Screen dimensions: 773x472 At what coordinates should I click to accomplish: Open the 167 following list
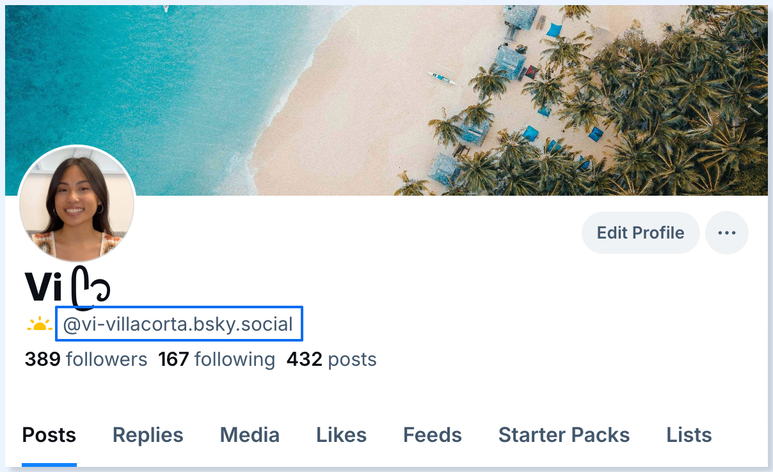click(216, 359)
